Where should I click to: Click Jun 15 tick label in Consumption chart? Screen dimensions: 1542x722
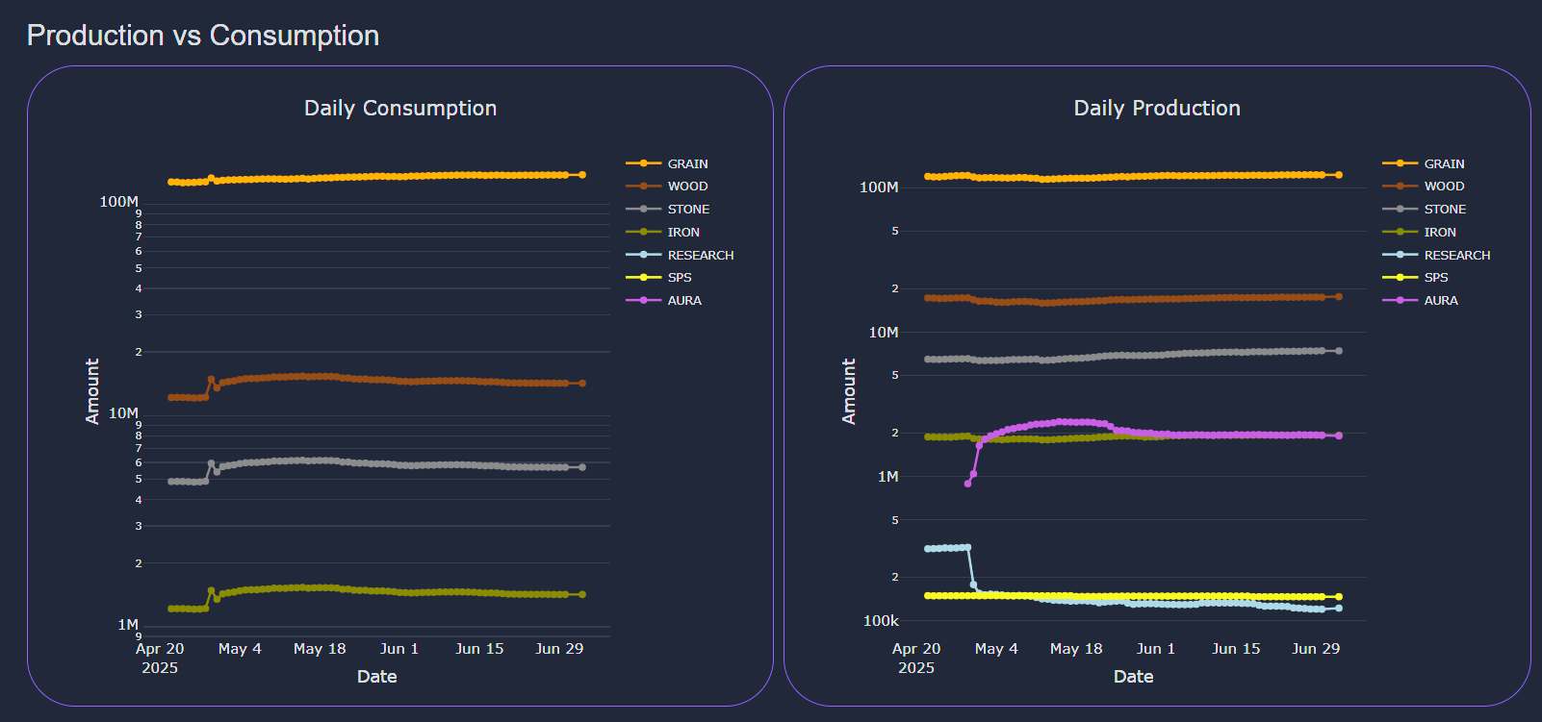[479, 649]
